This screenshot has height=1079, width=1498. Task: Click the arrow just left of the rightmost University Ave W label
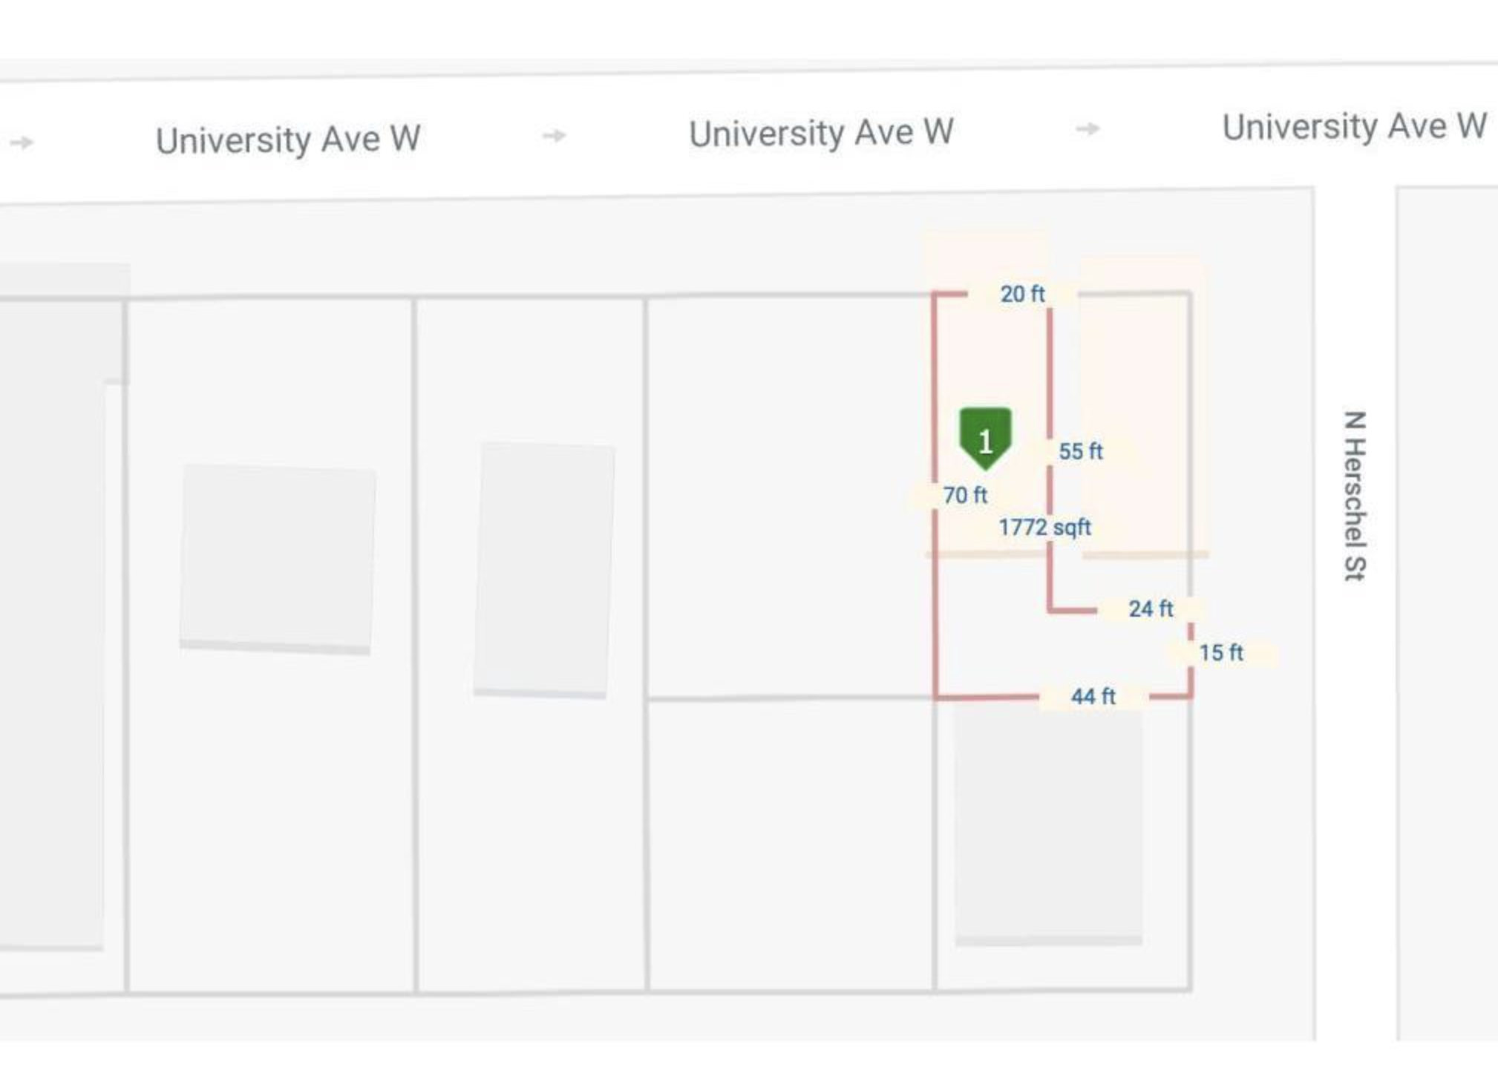click(1087, 129)
